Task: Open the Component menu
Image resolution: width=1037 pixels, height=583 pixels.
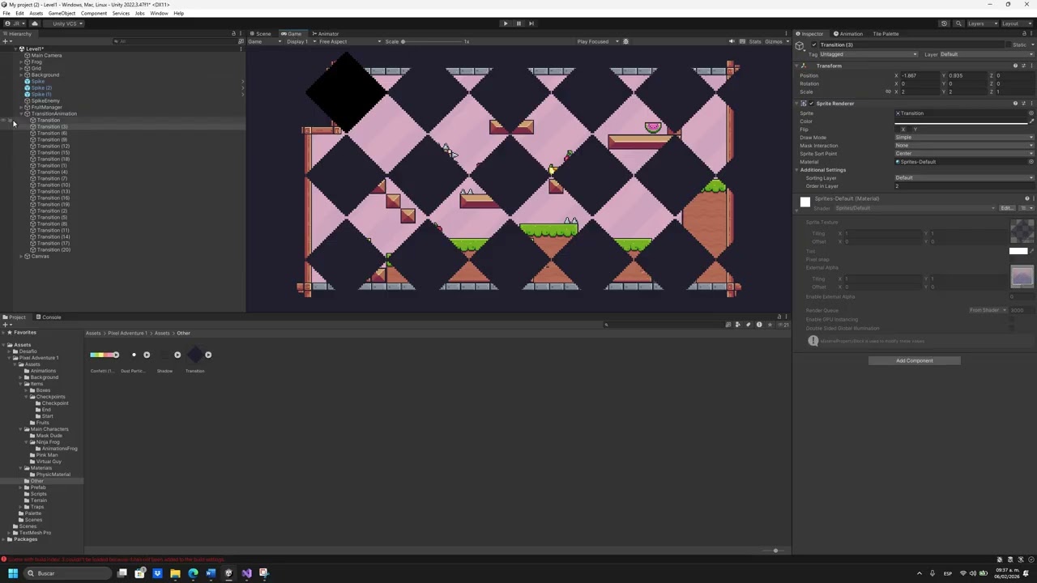Action: [93, 14]
